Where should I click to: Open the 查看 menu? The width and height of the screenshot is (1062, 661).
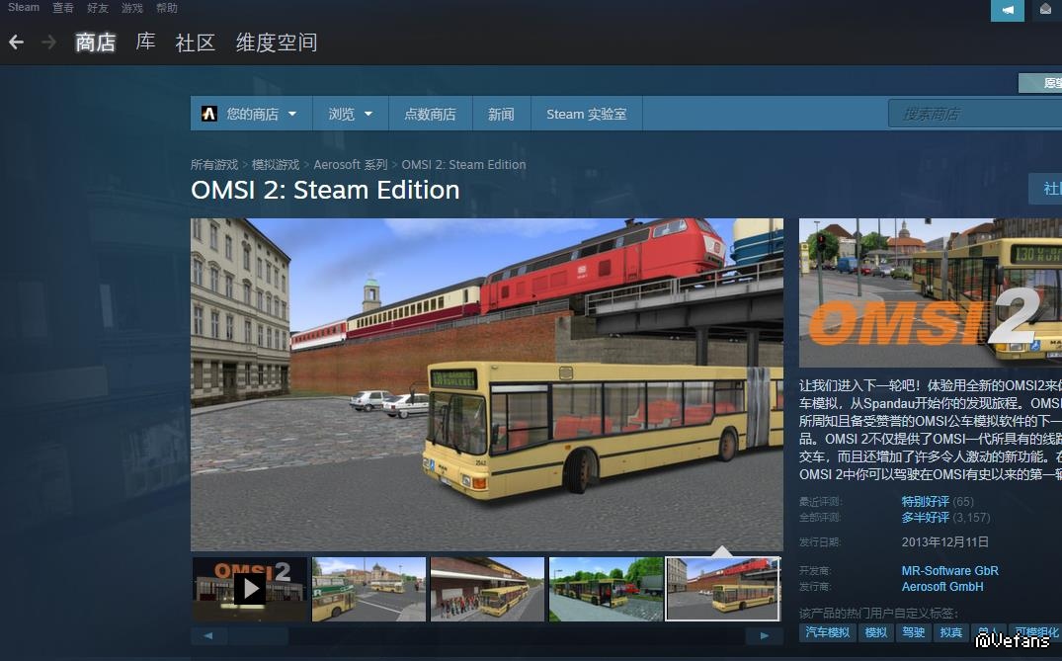click(63, 8)
